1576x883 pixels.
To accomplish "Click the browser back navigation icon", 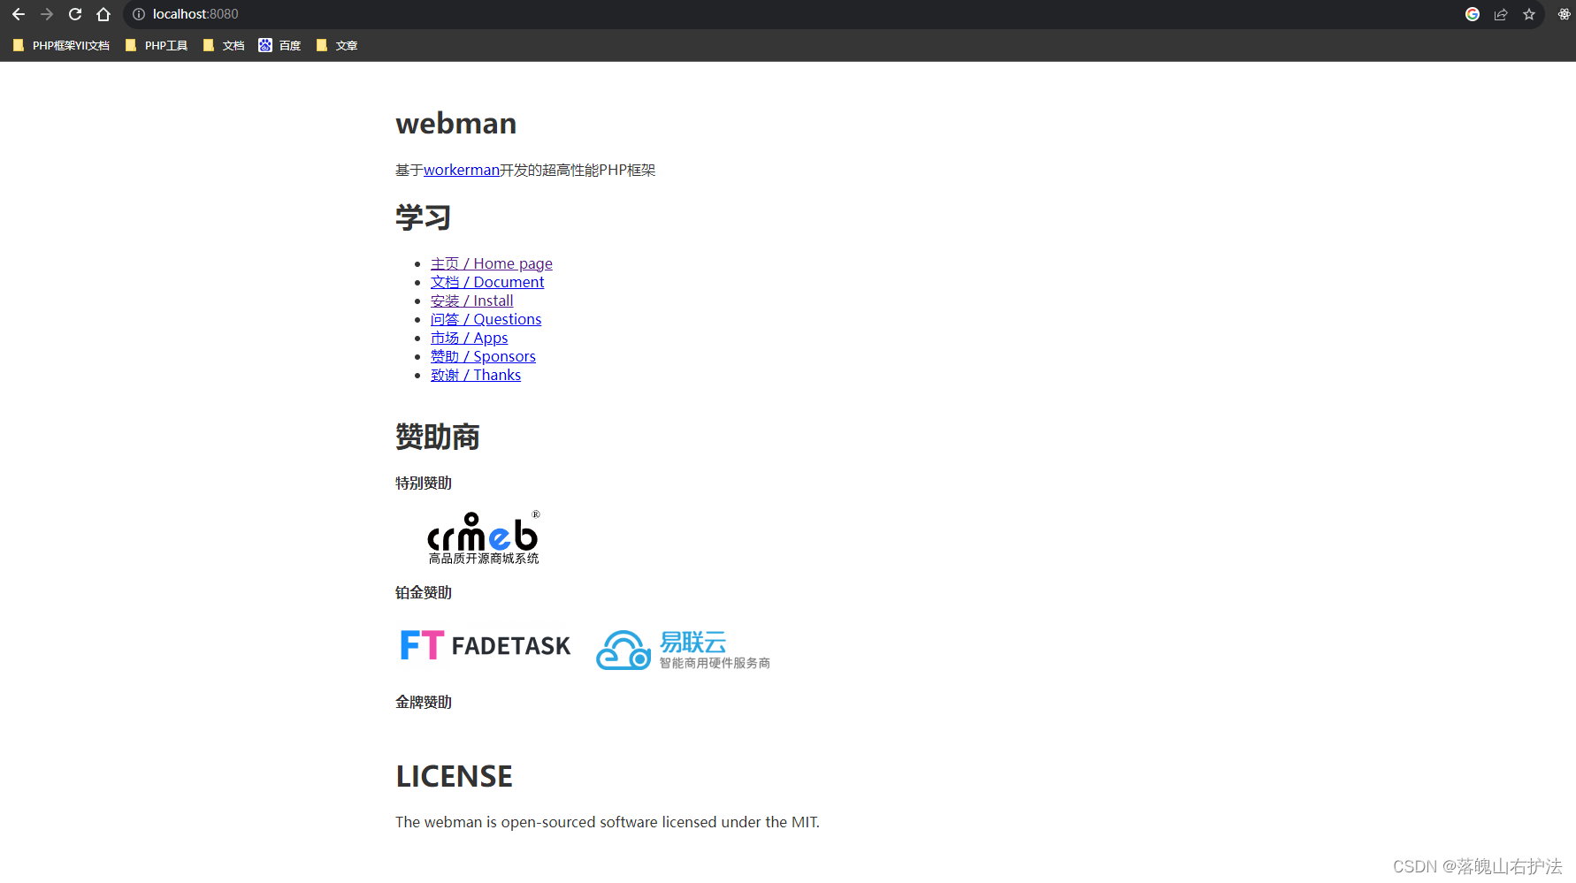I will point(19,14).
